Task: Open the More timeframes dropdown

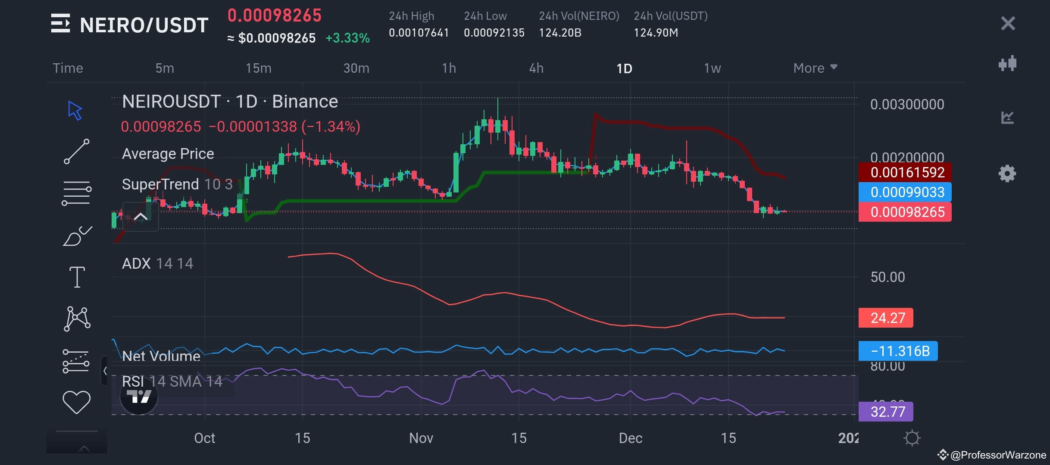Action: tap(815, 68)
